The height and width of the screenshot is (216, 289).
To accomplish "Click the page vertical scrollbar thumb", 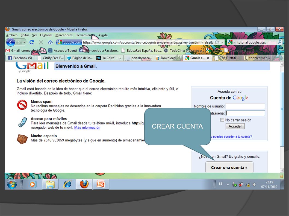I will click(282, 109).
